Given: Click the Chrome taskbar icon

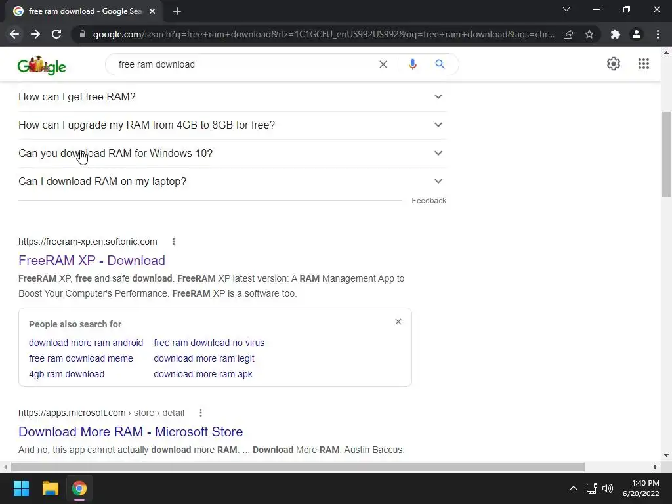Looking at the screenshot, I should (79, 488).
